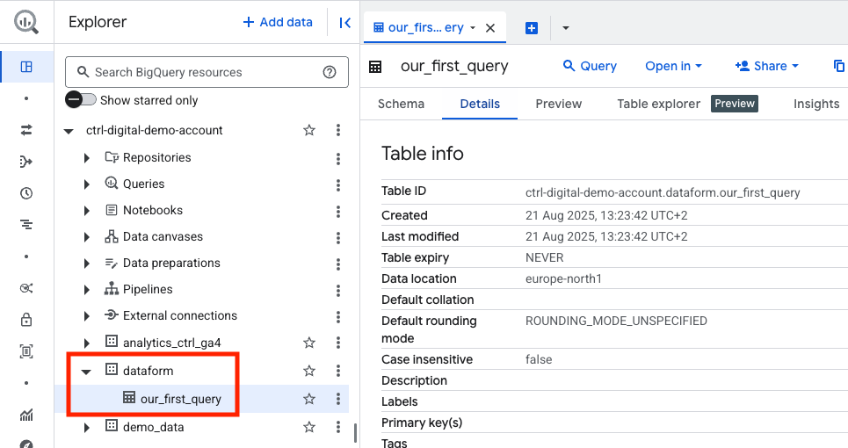The height and width of the screenshot is (448, 848).
Task: Select the Details tab
Action: pyautogui.click(x=480, y=104)
